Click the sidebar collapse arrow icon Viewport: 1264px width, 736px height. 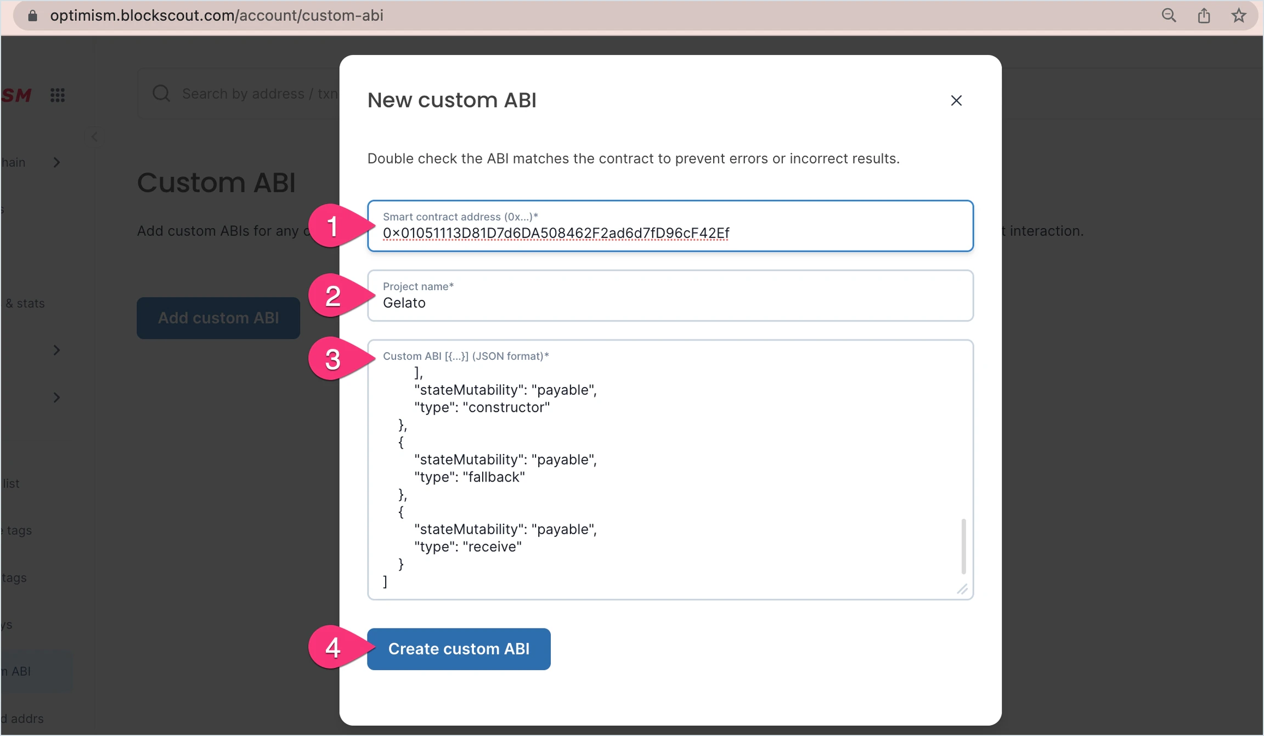coord(94,137)
